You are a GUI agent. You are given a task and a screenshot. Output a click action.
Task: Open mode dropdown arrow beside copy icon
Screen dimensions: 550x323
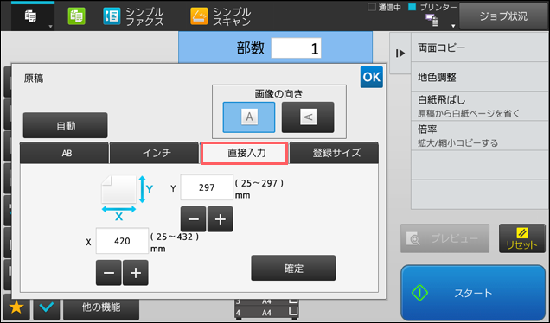point(50,27)
